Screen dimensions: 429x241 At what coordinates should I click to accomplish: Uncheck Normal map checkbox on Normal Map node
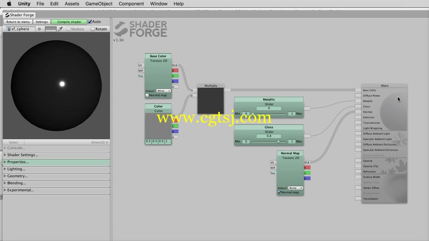tap(279, 192)
